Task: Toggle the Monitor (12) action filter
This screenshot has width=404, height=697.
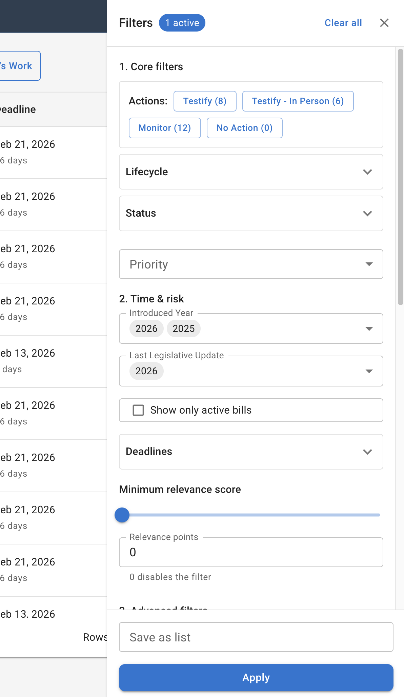Action: (x=165, y=128)
